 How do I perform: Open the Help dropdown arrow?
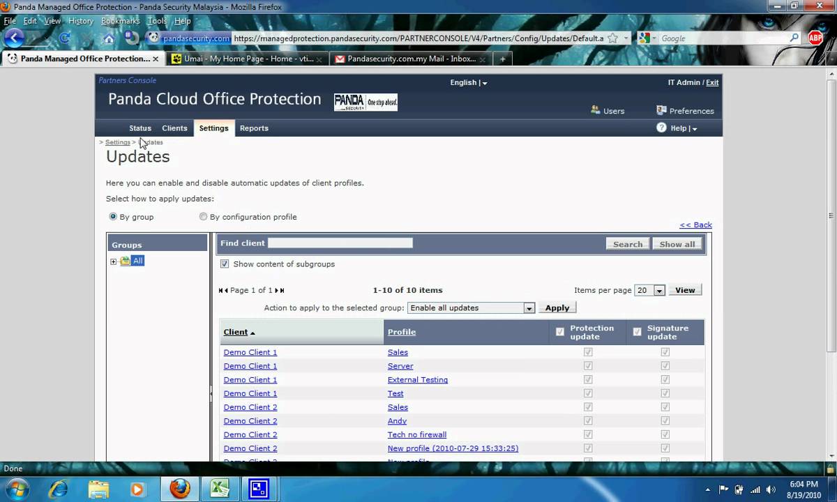695,129
